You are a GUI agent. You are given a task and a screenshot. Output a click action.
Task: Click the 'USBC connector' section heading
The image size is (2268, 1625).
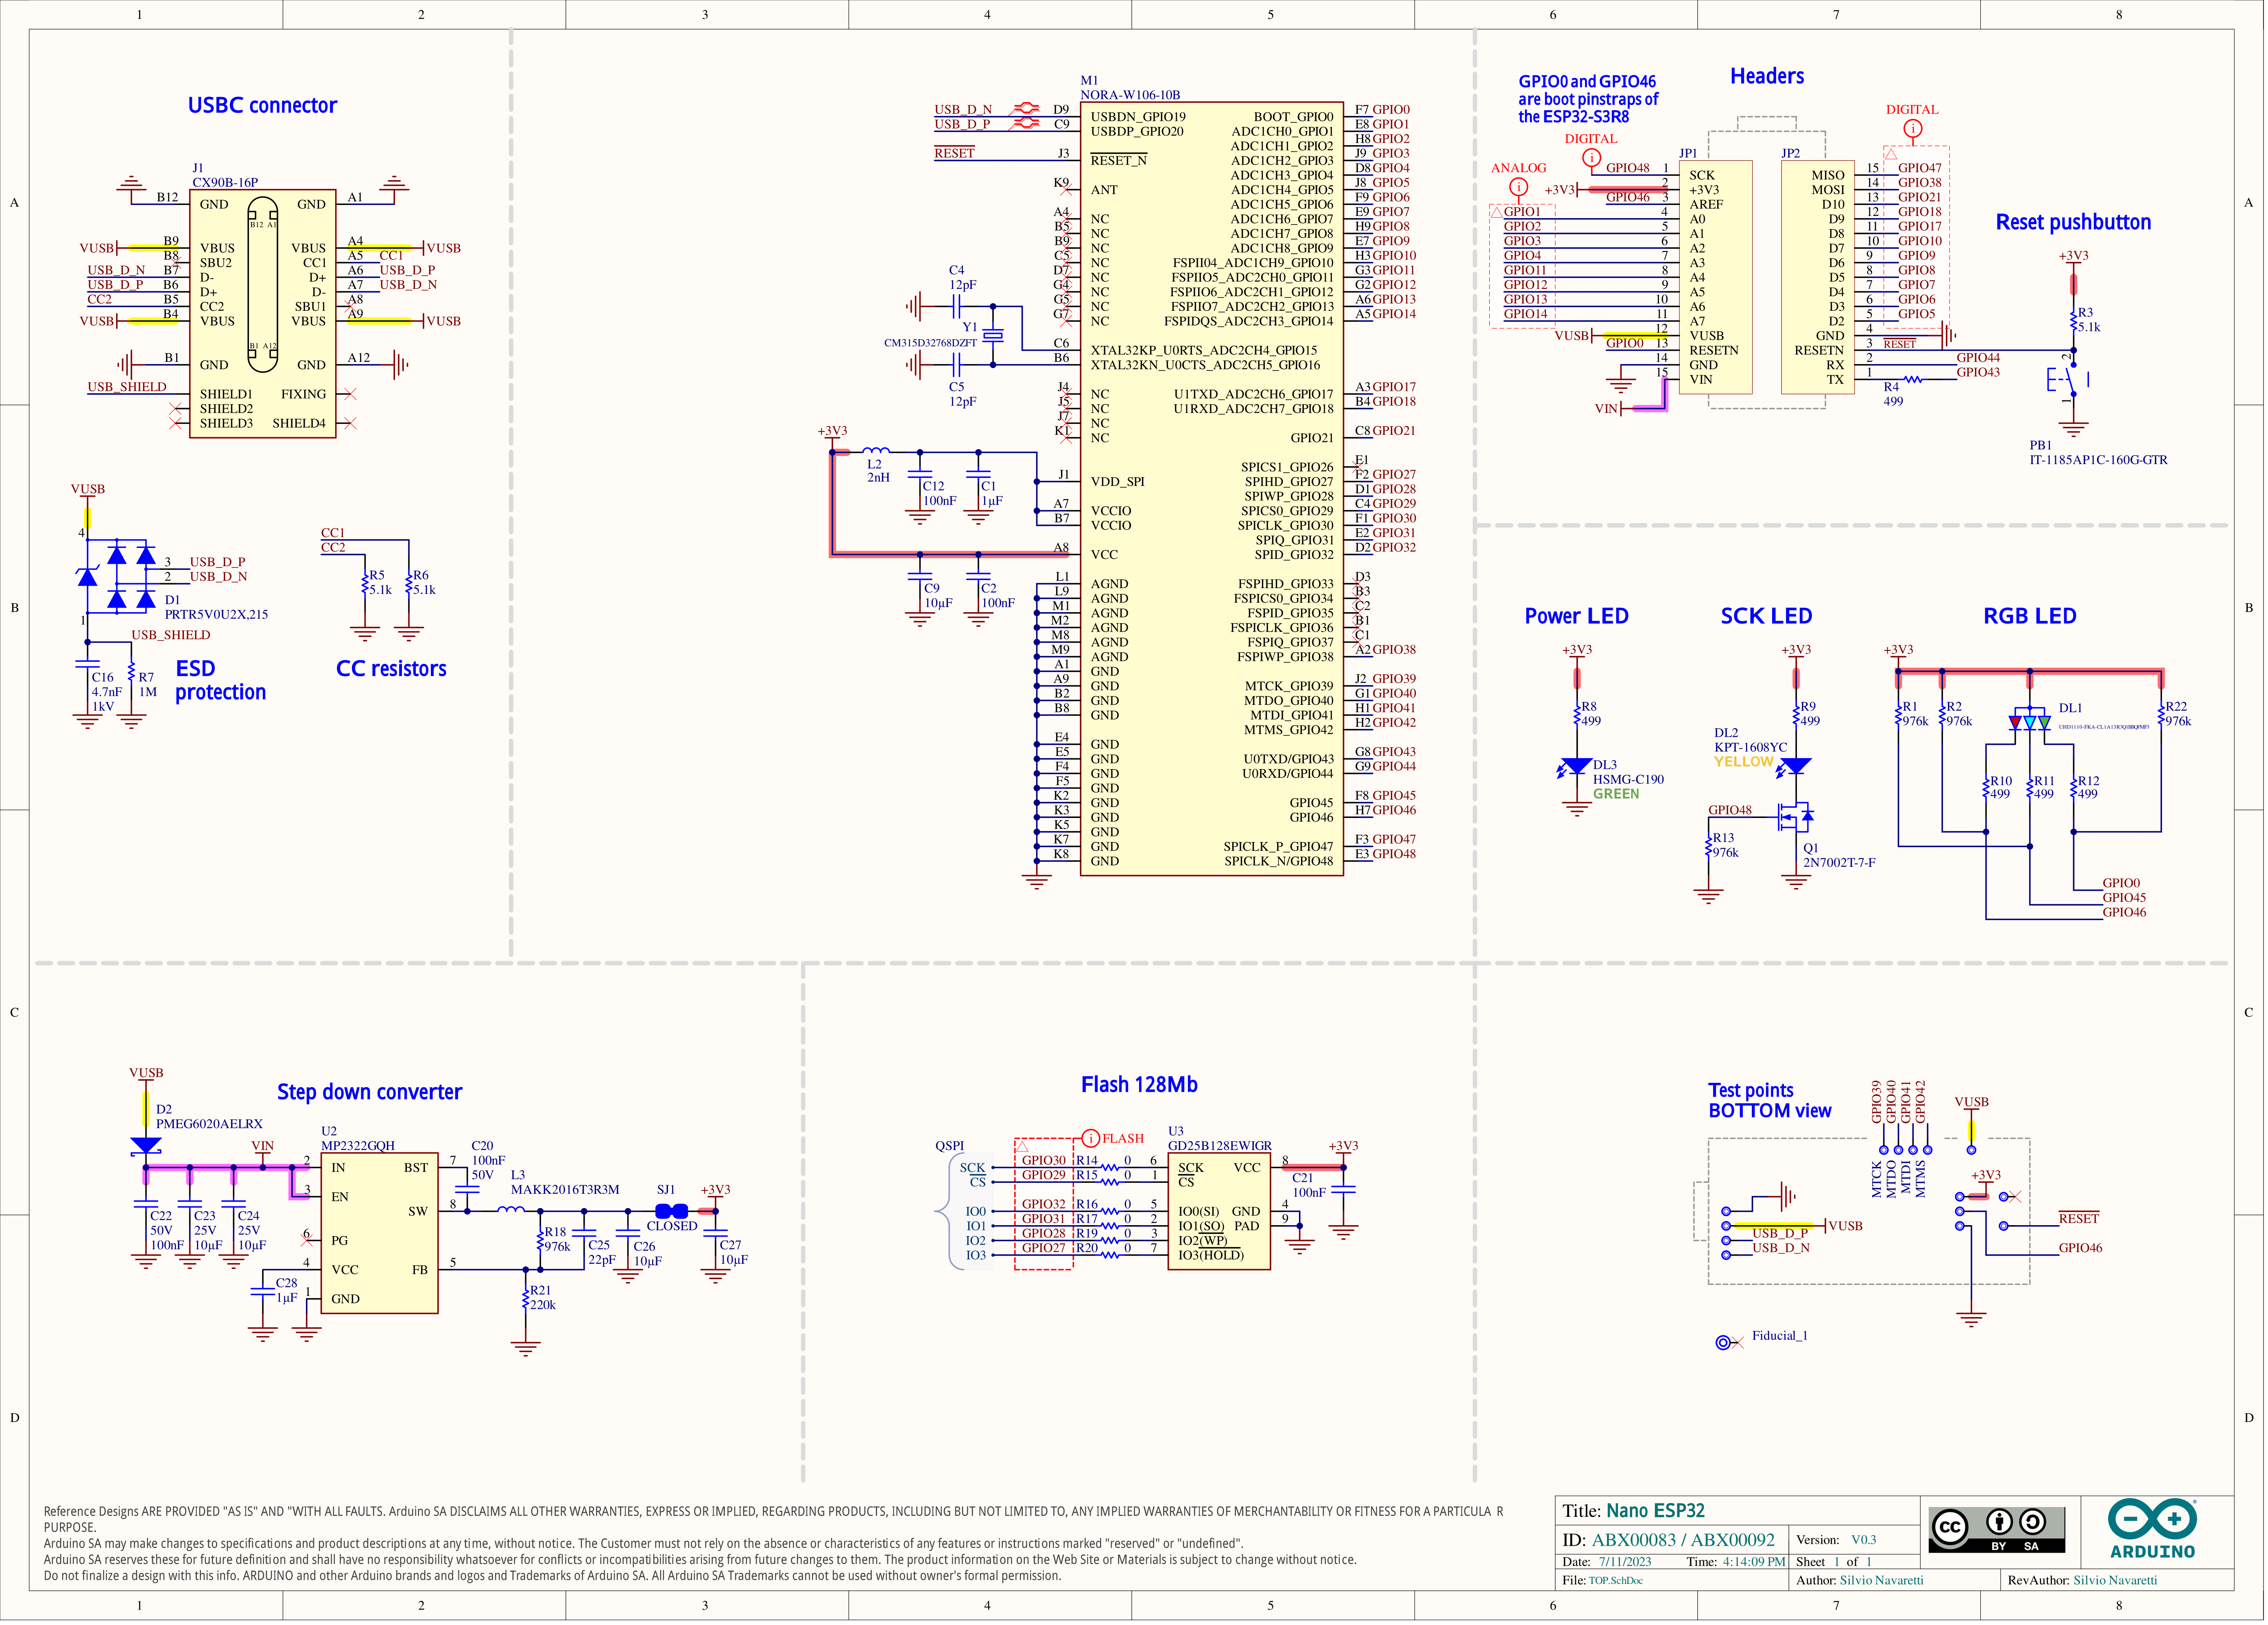point(262,105)
